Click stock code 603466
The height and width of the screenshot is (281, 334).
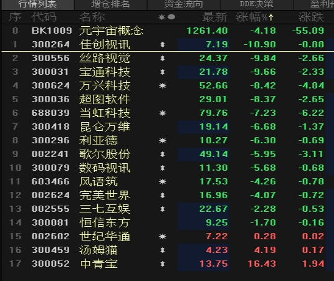[x=50, y=181]
